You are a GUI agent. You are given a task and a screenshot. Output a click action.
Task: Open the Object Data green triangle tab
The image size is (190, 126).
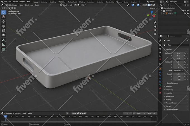click(x=160, y=85)
